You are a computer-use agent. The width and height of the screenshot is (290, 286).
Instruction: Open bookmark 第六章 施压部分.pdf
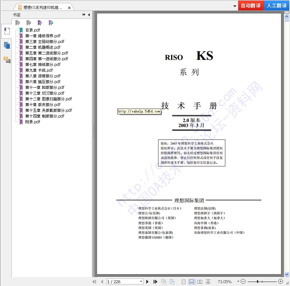[43, 82]
